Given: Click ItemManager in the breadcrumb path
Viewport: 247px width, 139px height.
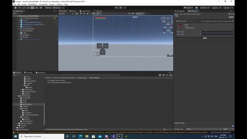Looking at the screenshot, I should (x=82, y=78).
